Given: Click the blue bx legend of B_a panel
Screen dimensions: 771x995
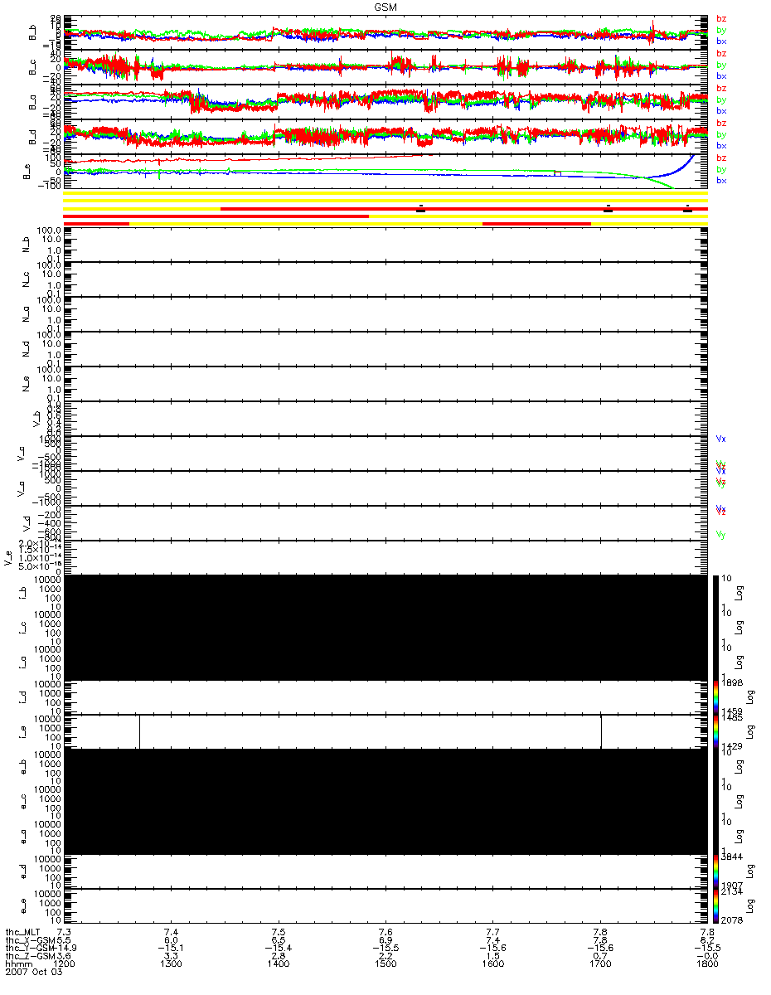Looking at the screenshot, I should click(721, 111).
